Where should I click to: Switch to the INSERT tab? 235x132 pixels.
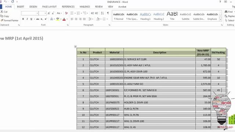click(21, 7)
